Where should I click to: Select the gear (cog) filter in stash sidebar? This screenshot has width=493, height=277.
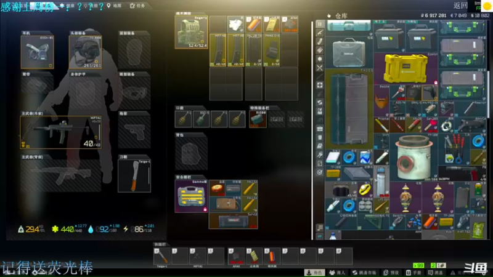click(x=320, y=59)
